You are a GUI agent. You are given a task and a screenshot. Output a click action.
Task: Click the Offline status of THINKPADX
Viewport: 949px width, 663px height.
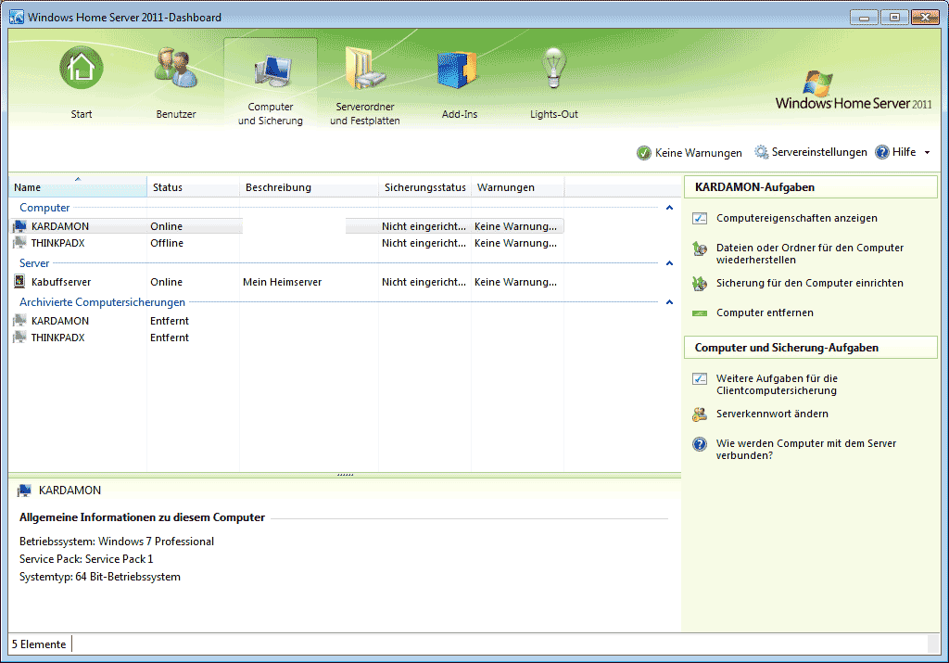[167, 243]
